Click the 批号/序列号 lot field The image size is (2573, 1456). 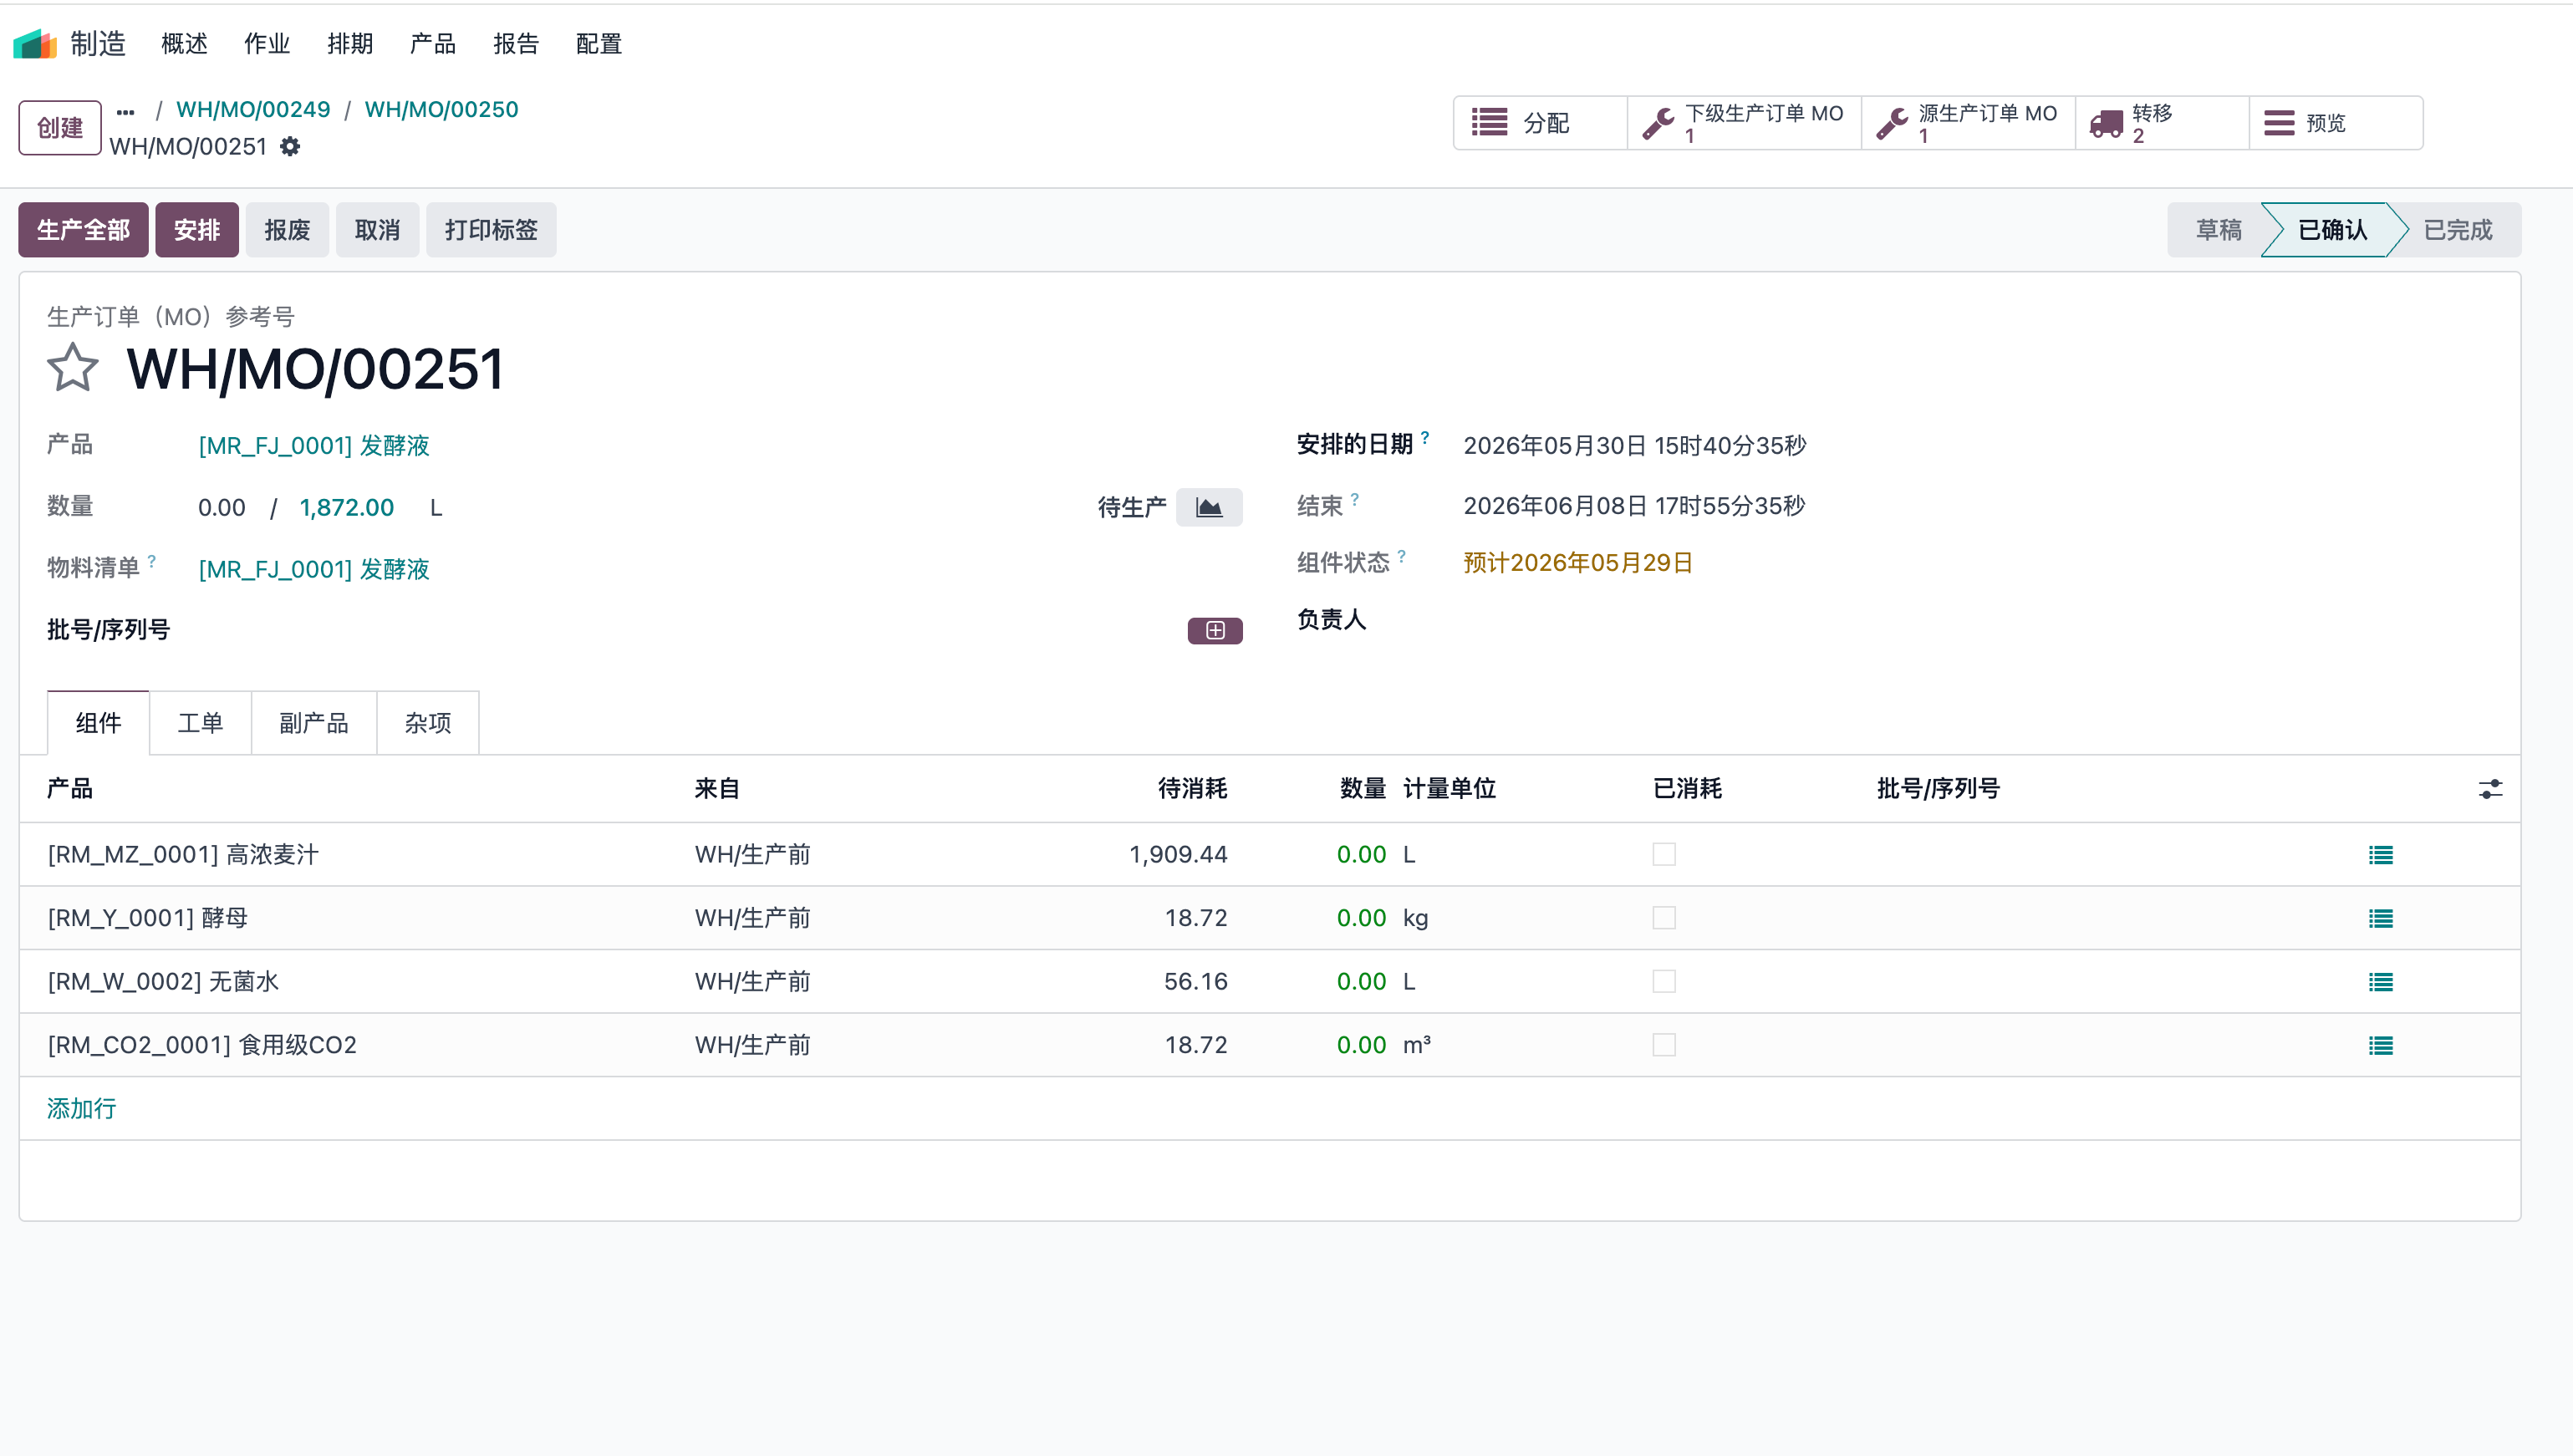[690, 630]
